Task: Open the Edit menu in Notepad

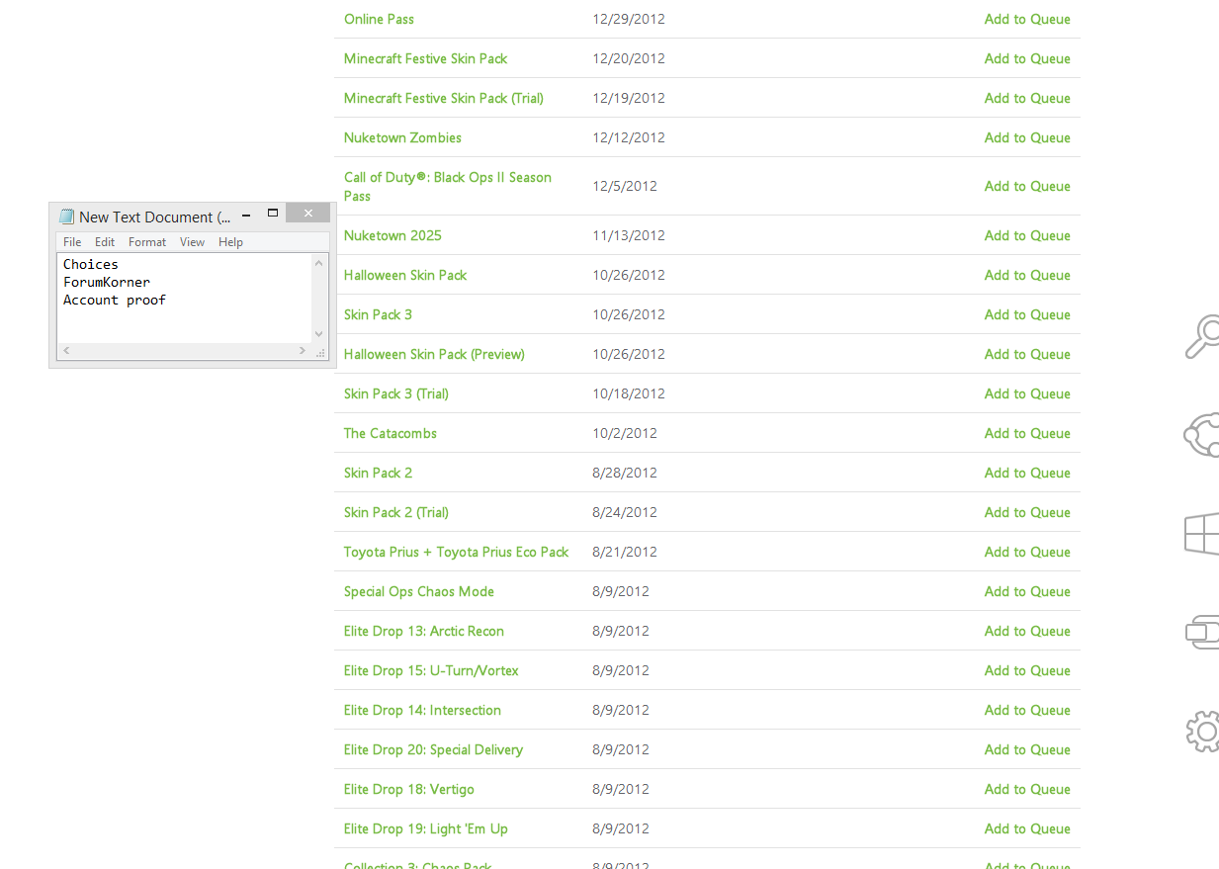Action: click(x=105, y=242)
